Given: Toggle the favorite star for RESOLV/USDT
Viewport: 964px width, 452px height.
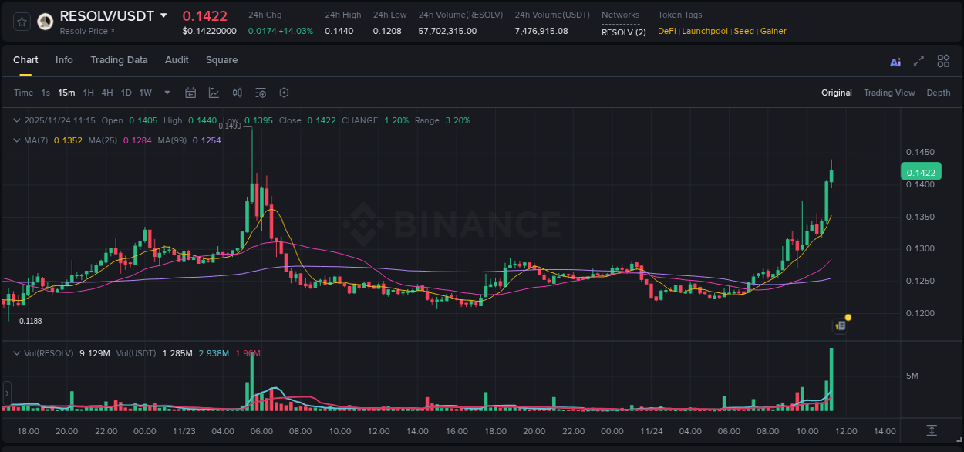Looking at the screenshot, I should pyautogui.click(x=21, y=21).
